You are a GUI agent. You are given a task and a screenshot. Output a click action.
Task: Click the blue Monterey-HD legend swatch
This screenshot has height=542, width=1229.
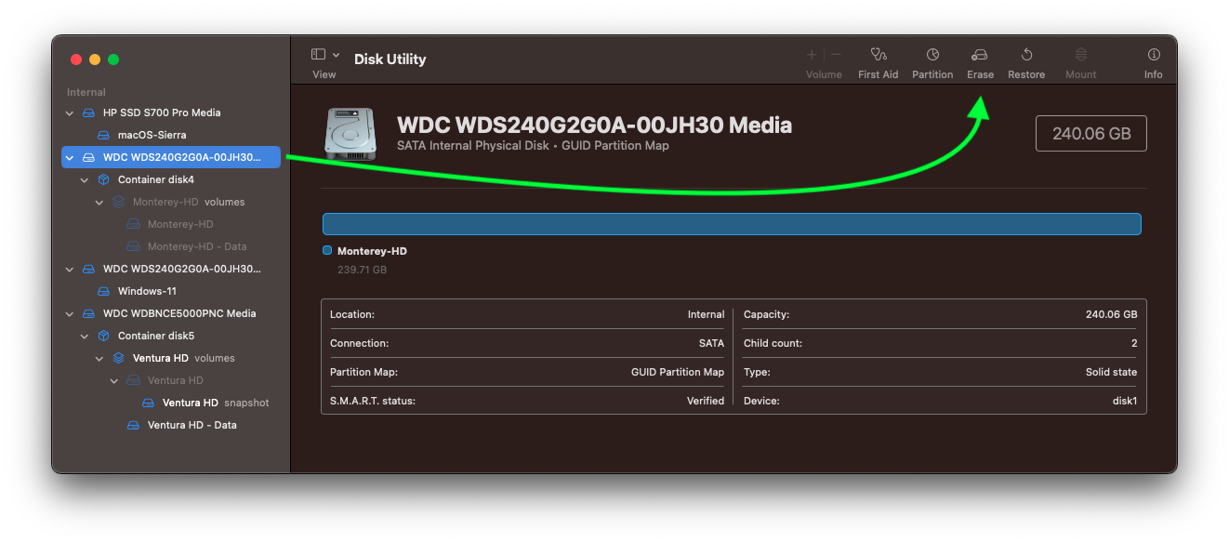[x=327, y=251]
